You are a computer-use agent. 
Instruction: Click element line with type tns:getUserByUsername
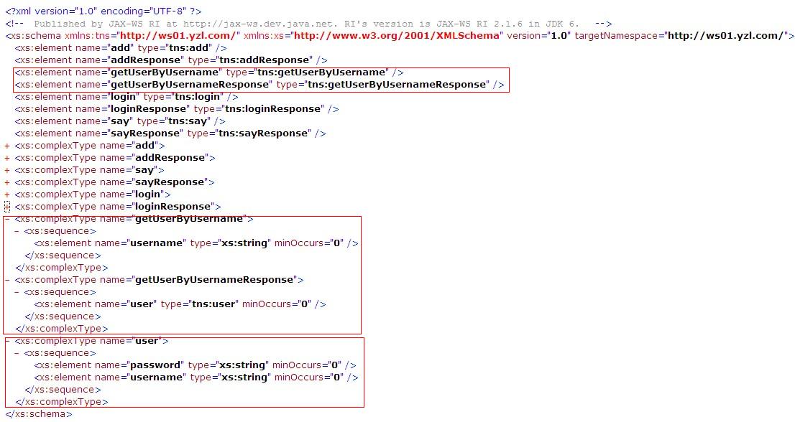[209, 72]
